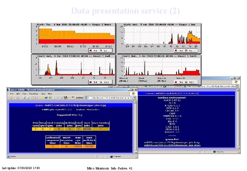
Task: Click the address field in the cluster window
Action: coord(211,86)
